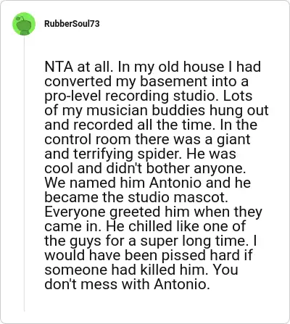Open RubberSoul73's green Snoo avatar

click(x=24, y=24)
